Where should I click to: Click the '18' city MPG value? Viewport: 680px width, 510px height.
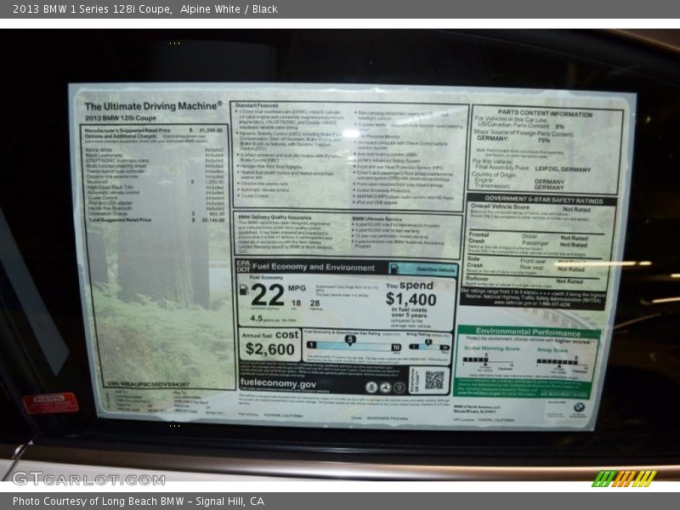pos(296,303)
